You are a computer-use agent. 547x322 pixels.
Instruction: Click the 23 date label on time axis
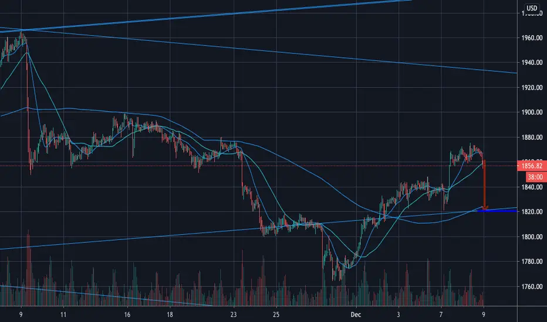234,315
